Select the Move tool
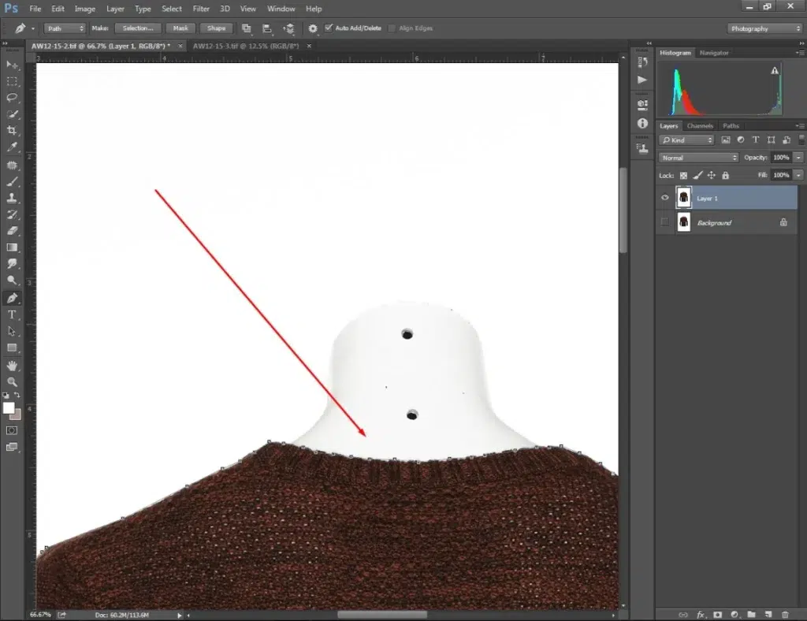The width and height of the screenshot is (807, 621). [x=13, y=65]
